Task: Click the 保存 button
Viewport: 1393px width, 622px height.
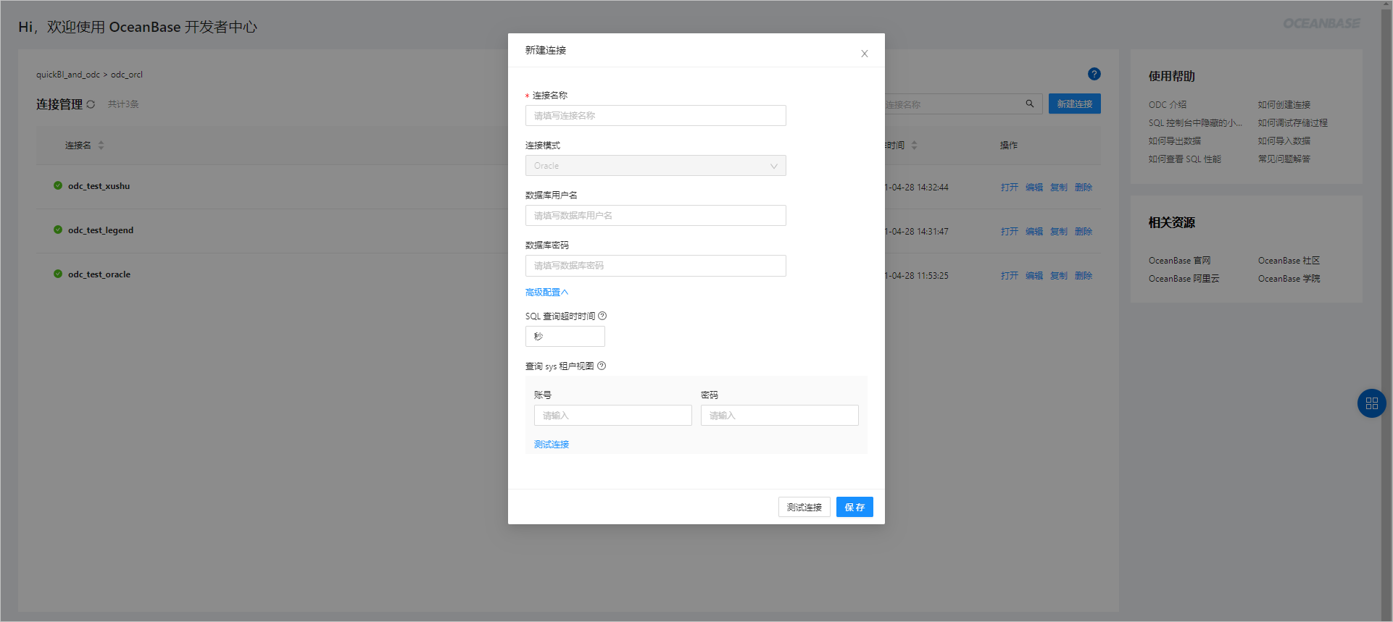Action: 854,507
